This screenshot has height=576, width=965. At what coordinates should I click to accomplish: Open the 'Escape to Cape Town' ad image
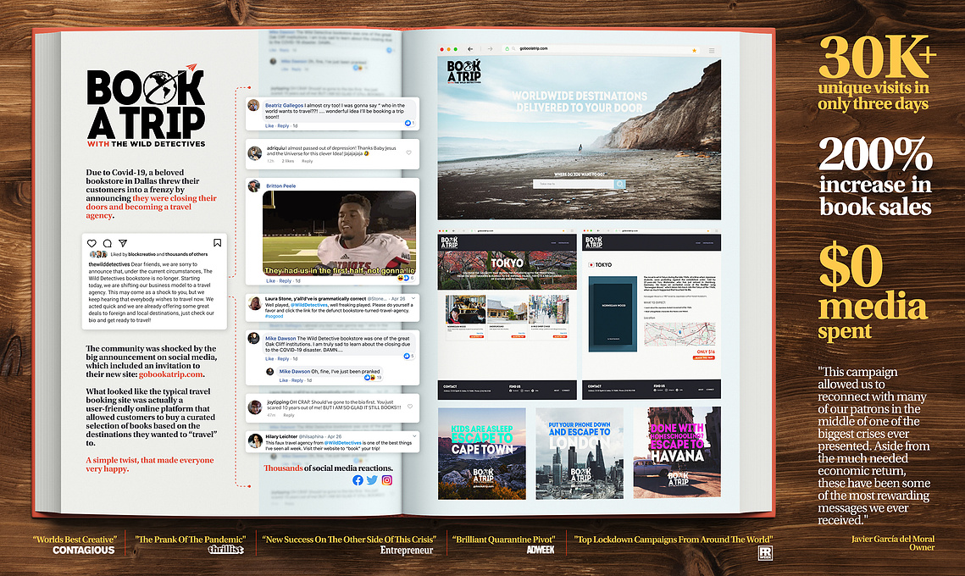[482, 453]
